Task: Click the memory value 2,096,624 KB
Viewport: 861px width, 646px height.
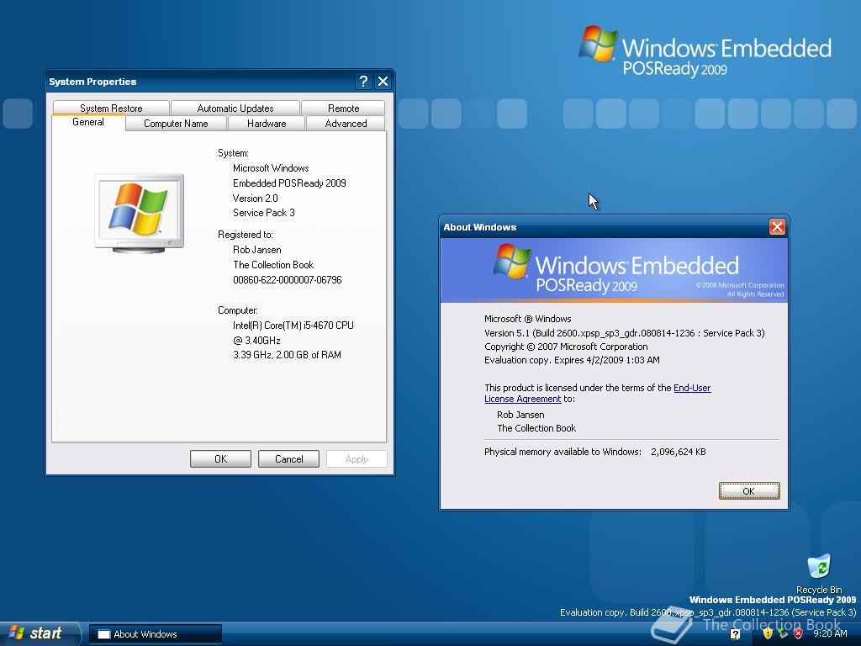Action: 679,452
